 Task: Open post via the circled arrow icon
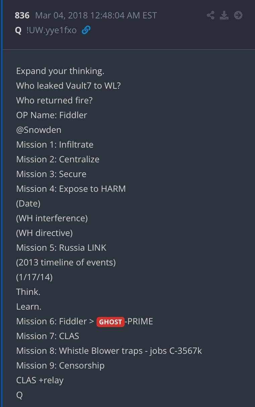click(238, 15)
